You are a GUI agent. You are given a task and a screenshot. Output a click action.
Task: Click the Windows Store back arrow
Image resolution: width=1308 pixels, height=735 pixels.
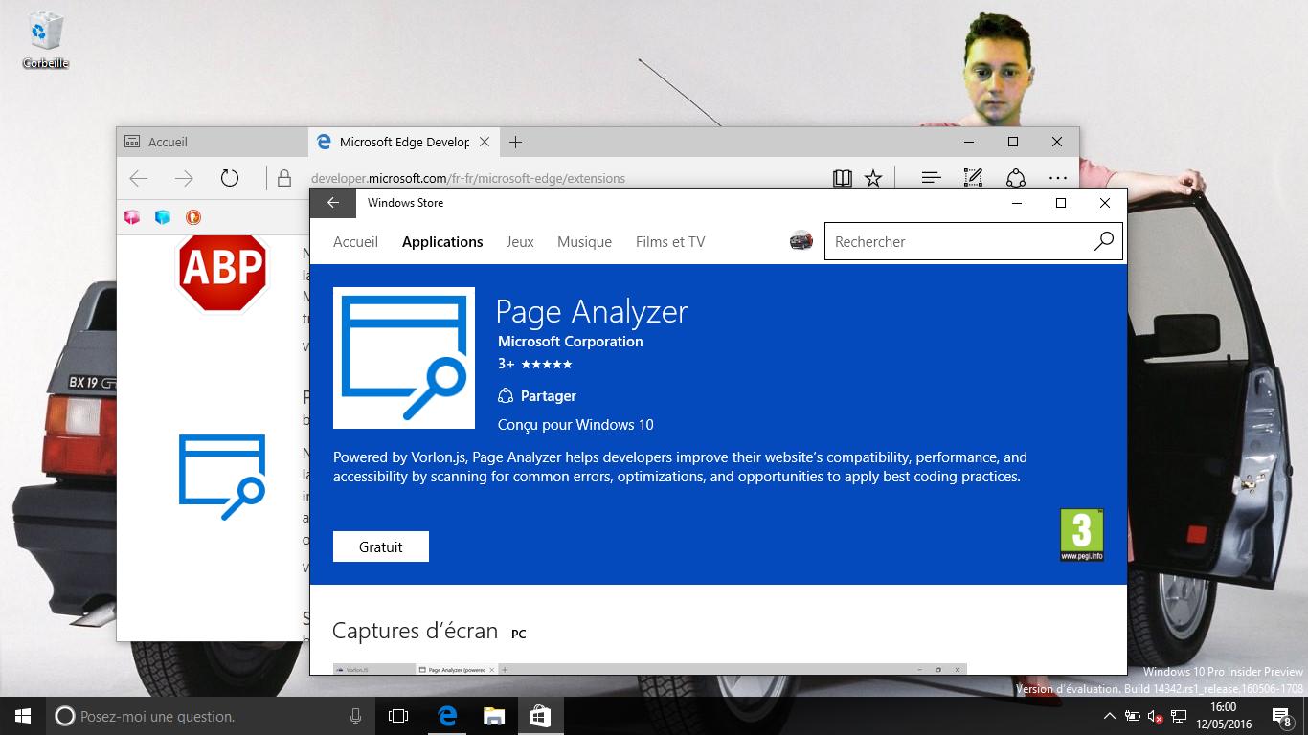click(x=333, y=203)
